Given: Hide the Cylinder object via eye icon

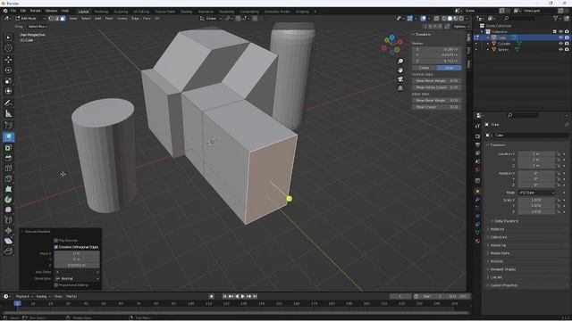Looking at the screenshot, I should click(x=560, y=44).
